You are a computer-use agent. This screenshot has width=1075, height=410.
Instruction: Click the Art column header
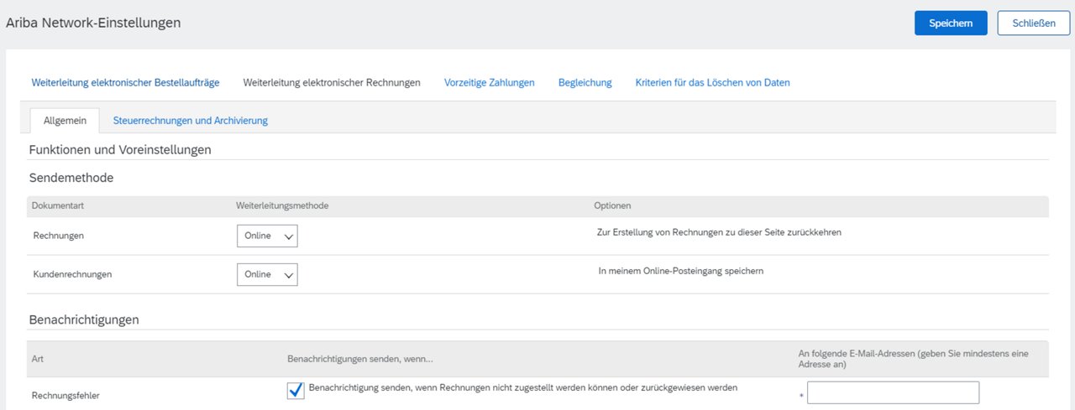[38, 359]
